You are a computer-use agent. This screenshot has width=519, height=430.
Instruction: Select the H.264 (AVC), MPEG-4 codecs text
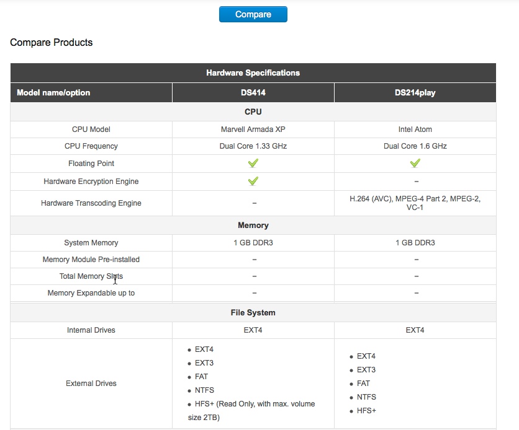(415, 203)
